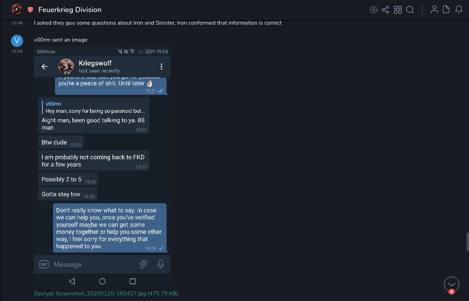Click the blue V sender avatar
Image resolution: width=469 pixels, height=301 pixels.
click(17, 40)
